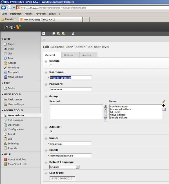The height and width of the screenshot is (184, 169).
Task: Collapse the ADMIN TOOLS section
Action: click(3, 110)
